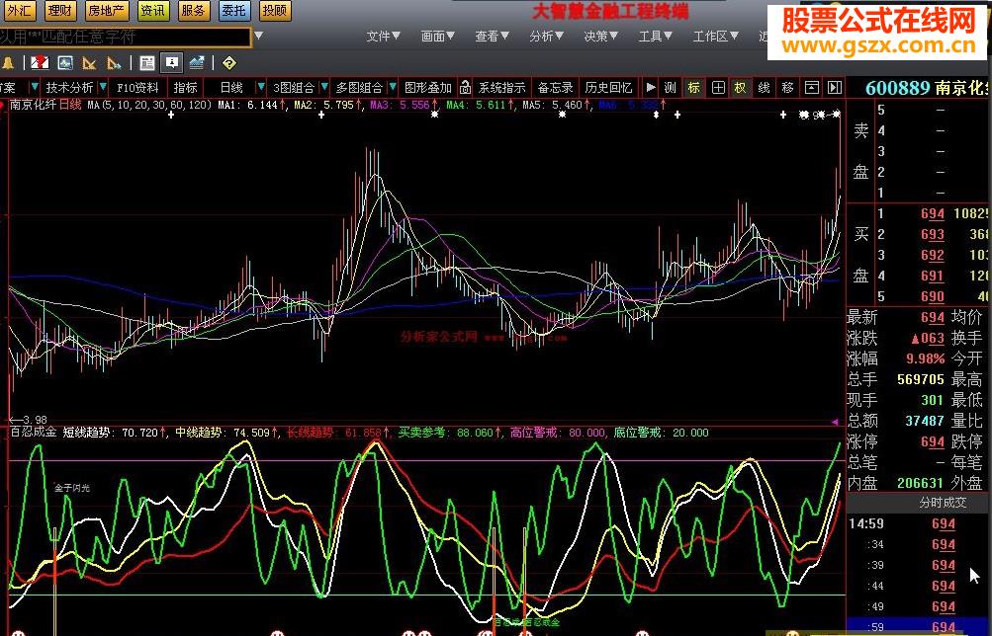Viewport: 992px width, 636px height.
Task: Open dropdown arrow next to search input
Action: [258, 37]
